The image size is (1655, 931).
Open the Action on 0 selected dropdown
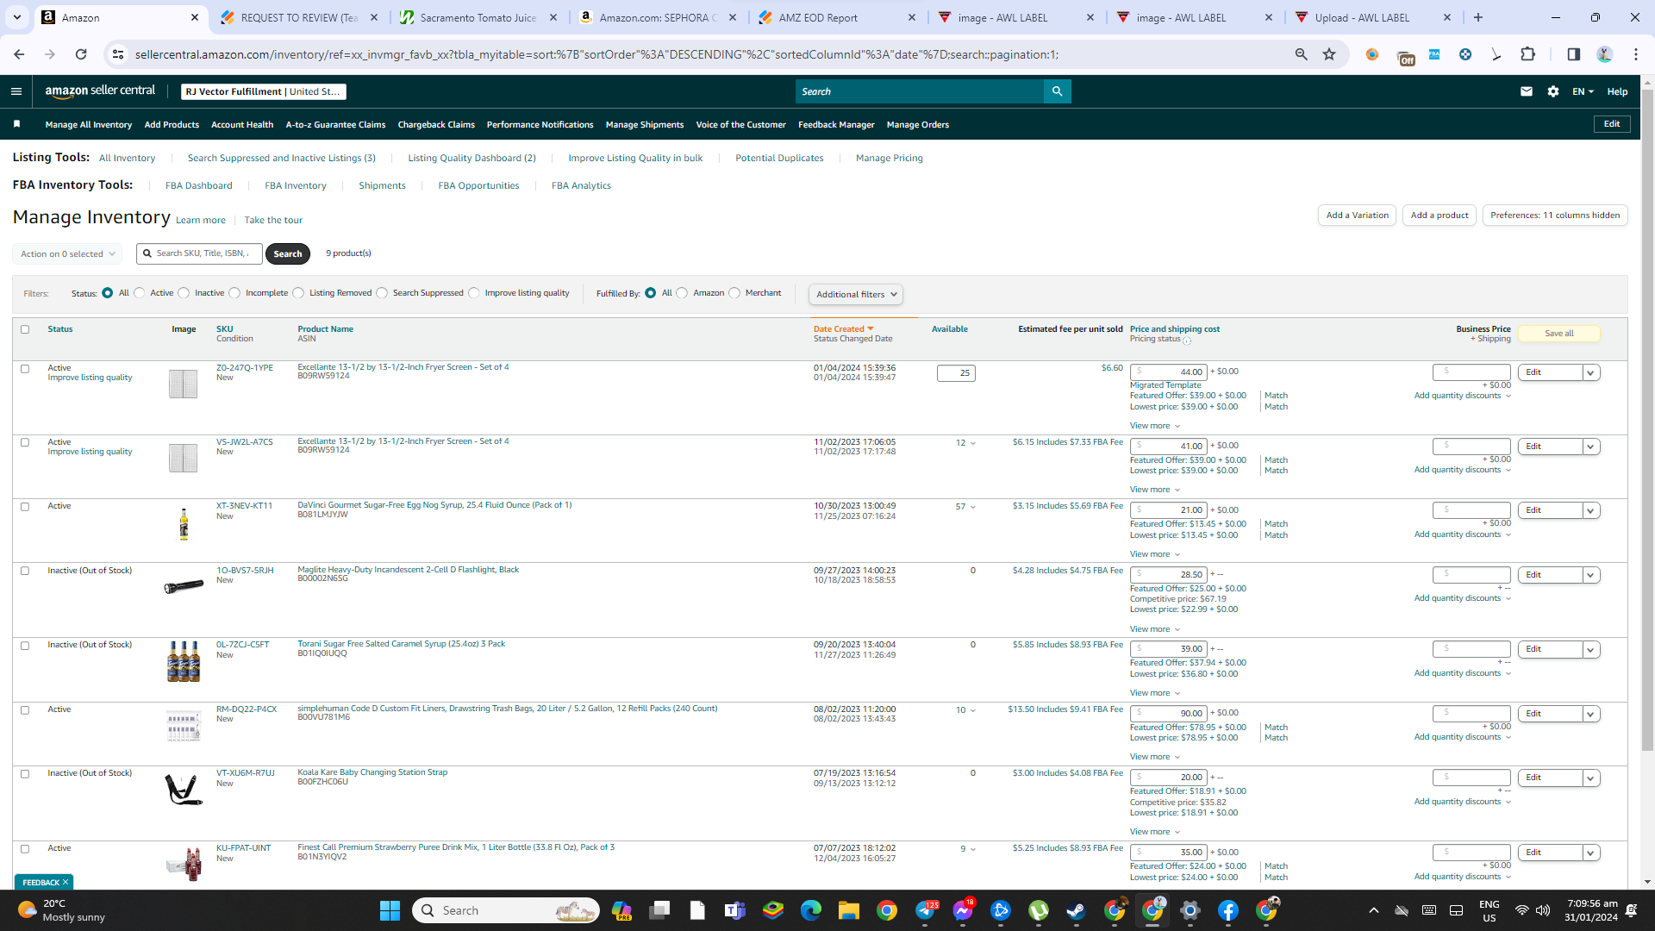pyautogui.click(x=67, y=253)
